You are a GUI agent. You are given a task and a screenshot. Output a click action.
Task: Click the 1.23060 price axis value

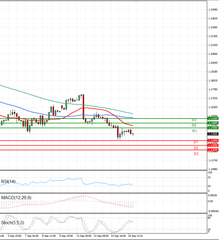[213, 27]
